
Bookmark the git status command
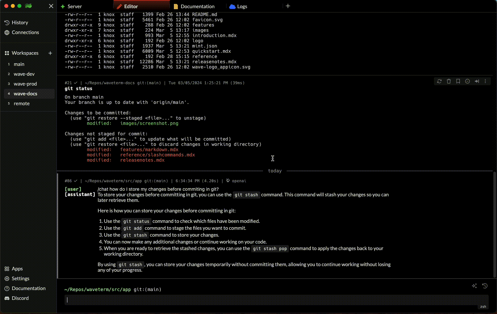coord(458,81)
